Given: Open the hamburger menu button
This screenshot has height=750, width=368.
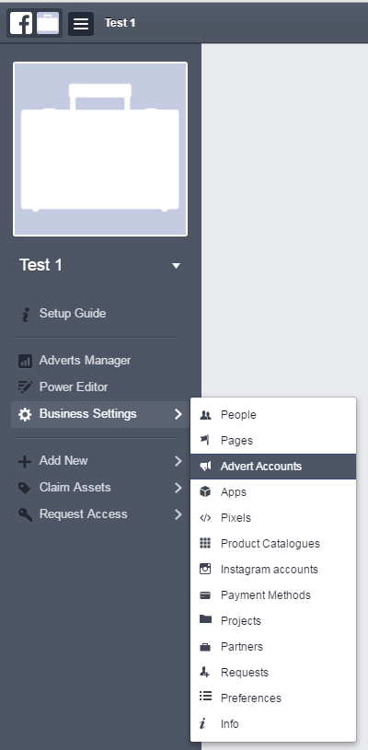Looking at the screenshot, I should pos(81,23).
